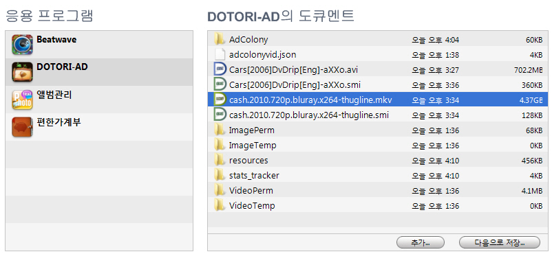Select the ImageTemp folder name
Screen dimensions: 552x254
click(253, 146)
